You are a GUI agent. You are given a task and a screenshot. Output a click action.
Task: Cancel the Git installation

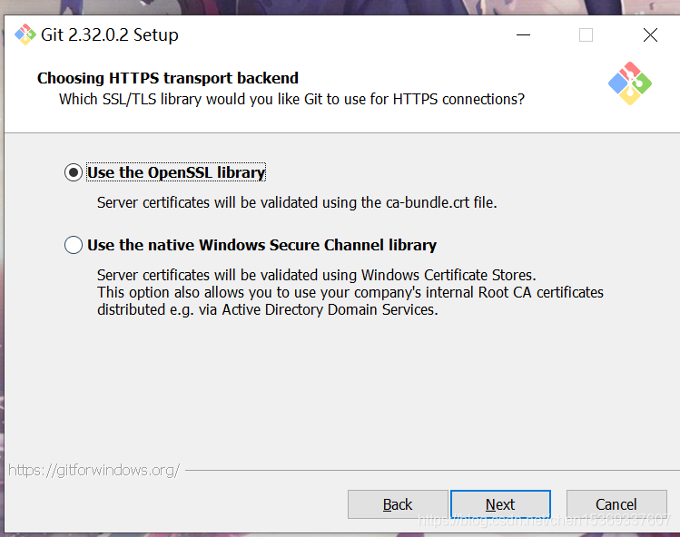(616, 504)
